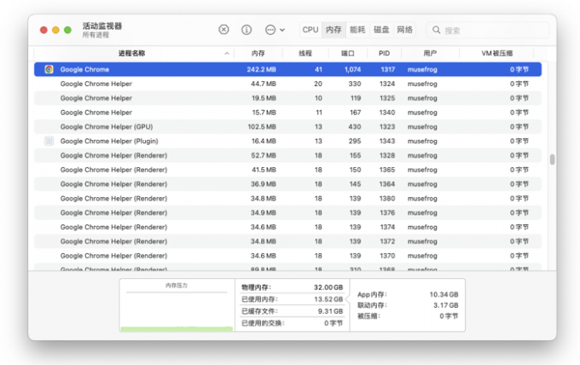This screenshot has height=365, width=580.
Task: Click the 活动监视器 window title
Action: pos(102,26)
